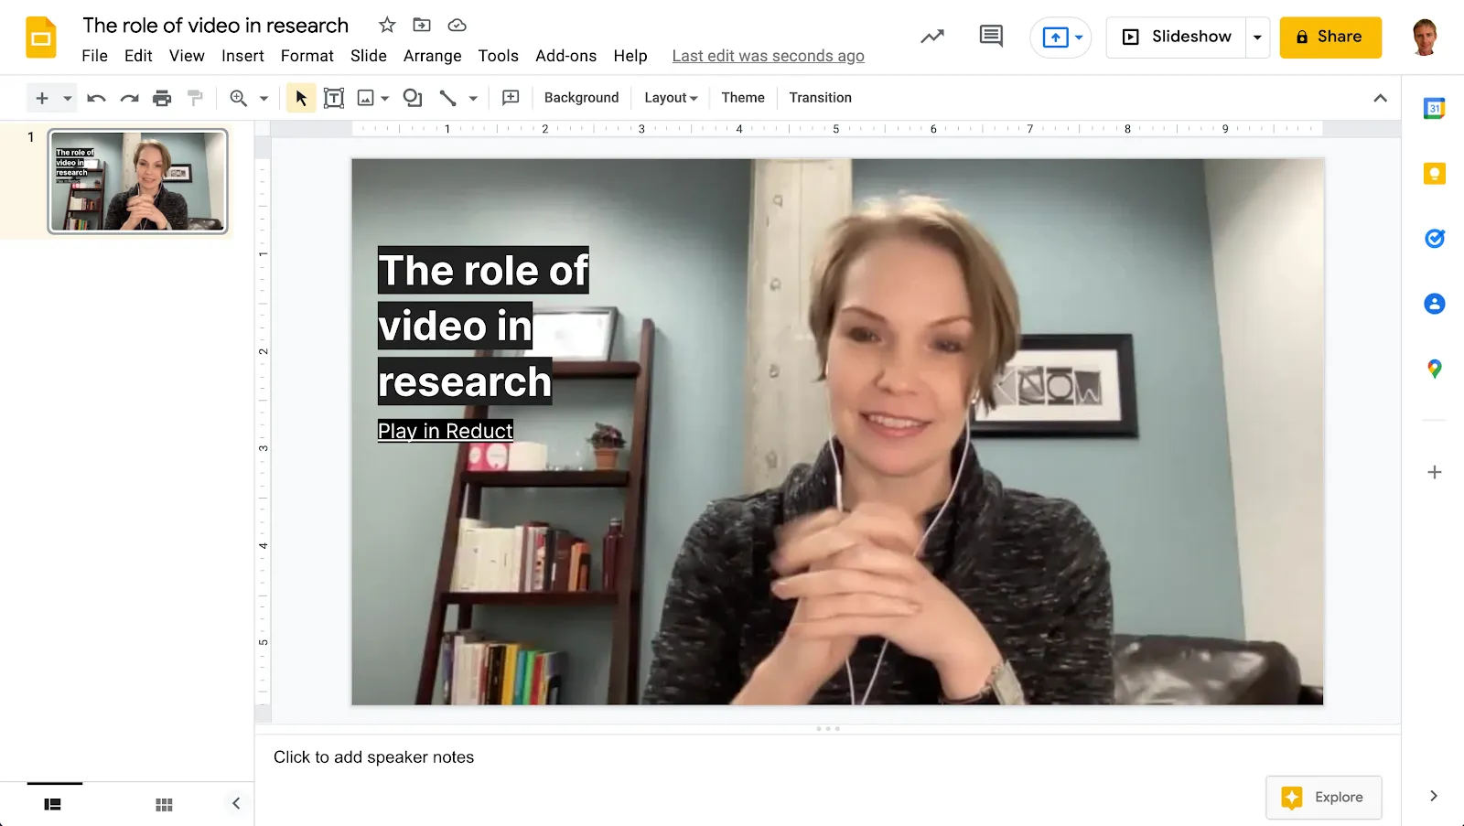Screen dimensions: 1464x826
Task: Open the File menu
Action: pyautogui.click(x=94, y=56)
